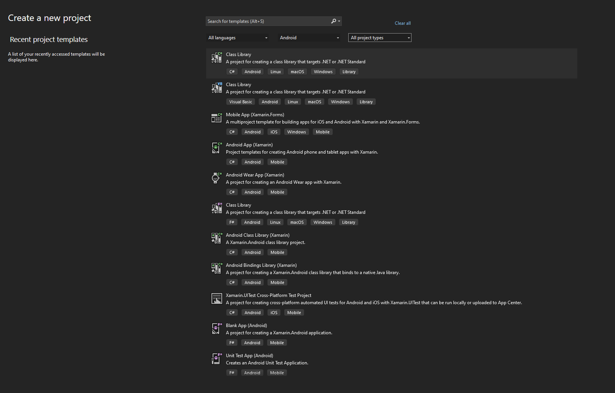This screenshot has width=615, height=393.
Task: Click the search magnifier icon
Action: 333,21
